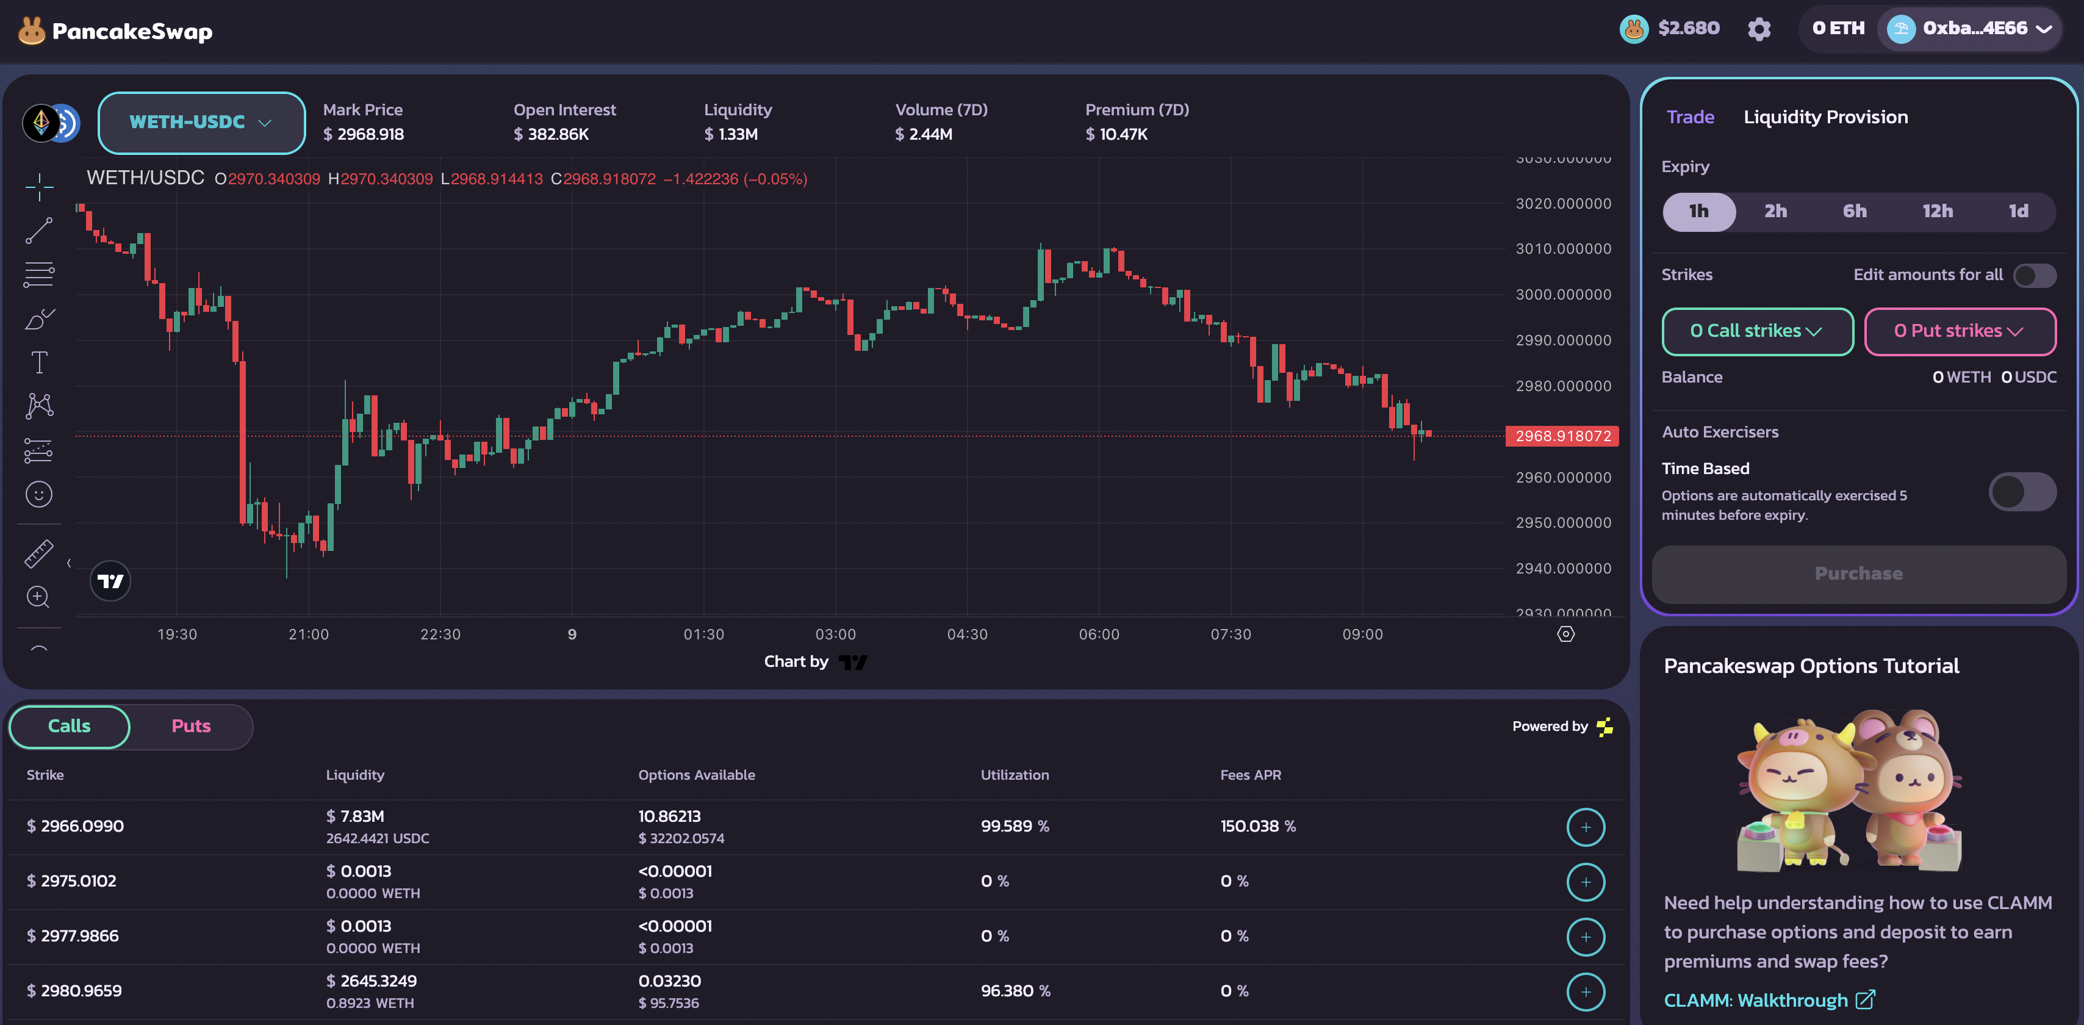Open the 0xba...4E66 wallet menu

coord(1968,29)
